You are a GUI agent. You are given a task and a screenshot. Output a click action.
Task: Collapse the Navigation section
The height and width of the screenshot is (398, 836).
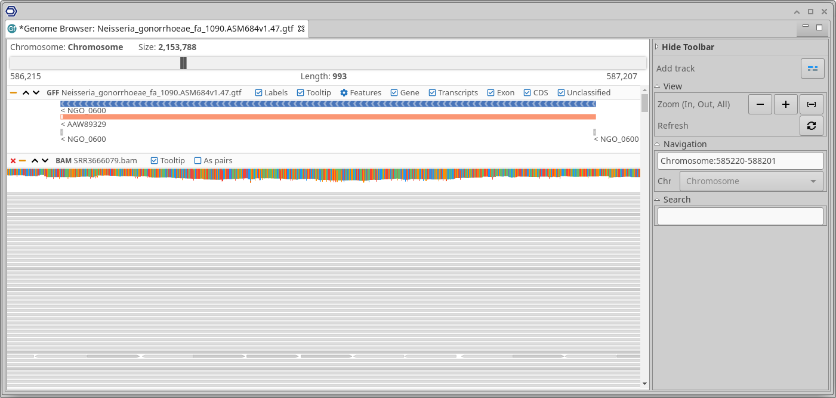tap(657, 144)
